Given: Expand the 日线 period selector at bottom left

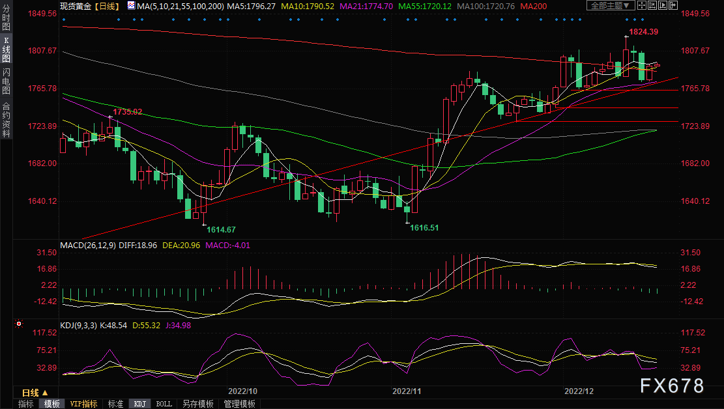Looking at the screenshot, I should click(x=35, y=393).
